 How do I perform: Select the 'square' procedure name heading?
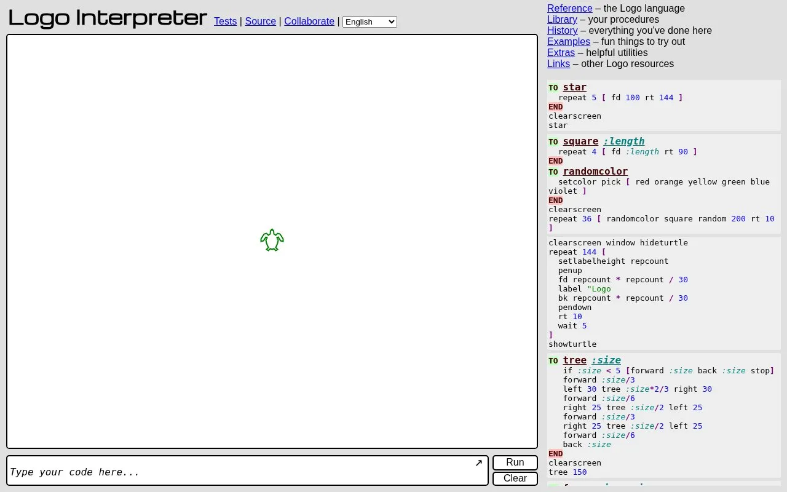(580, 141)
